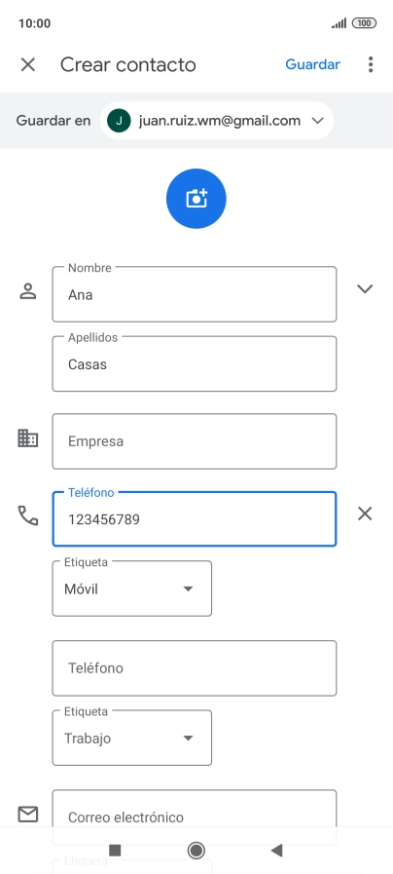Tap the recent apps square button
This screenshot has height=874, width=393.
pyautogui.click(x=115, y=850)
